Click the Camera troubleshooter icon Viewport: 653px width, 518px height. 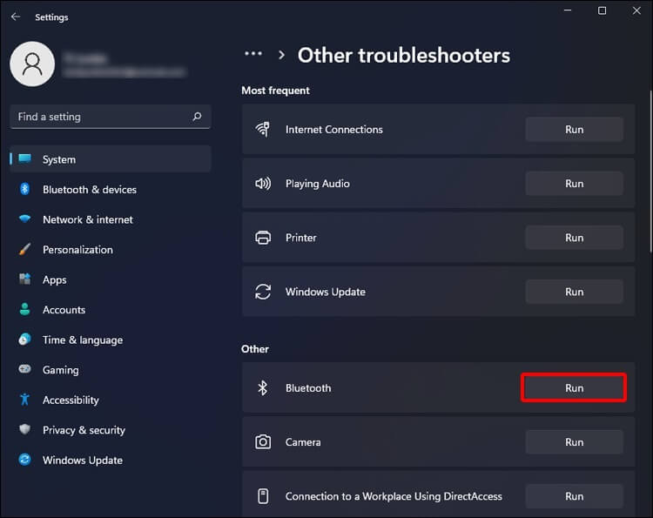pos(263,441)
